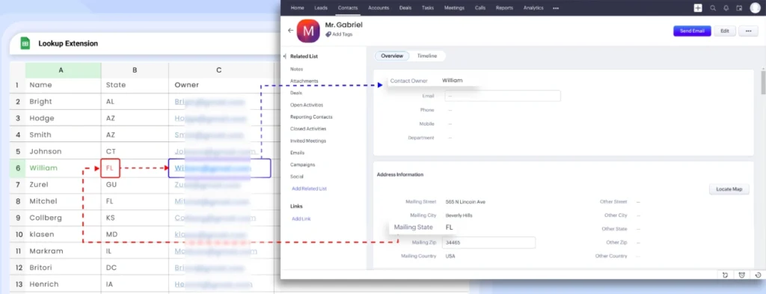Open the calendar icon in CRM header

coord(739,7)
